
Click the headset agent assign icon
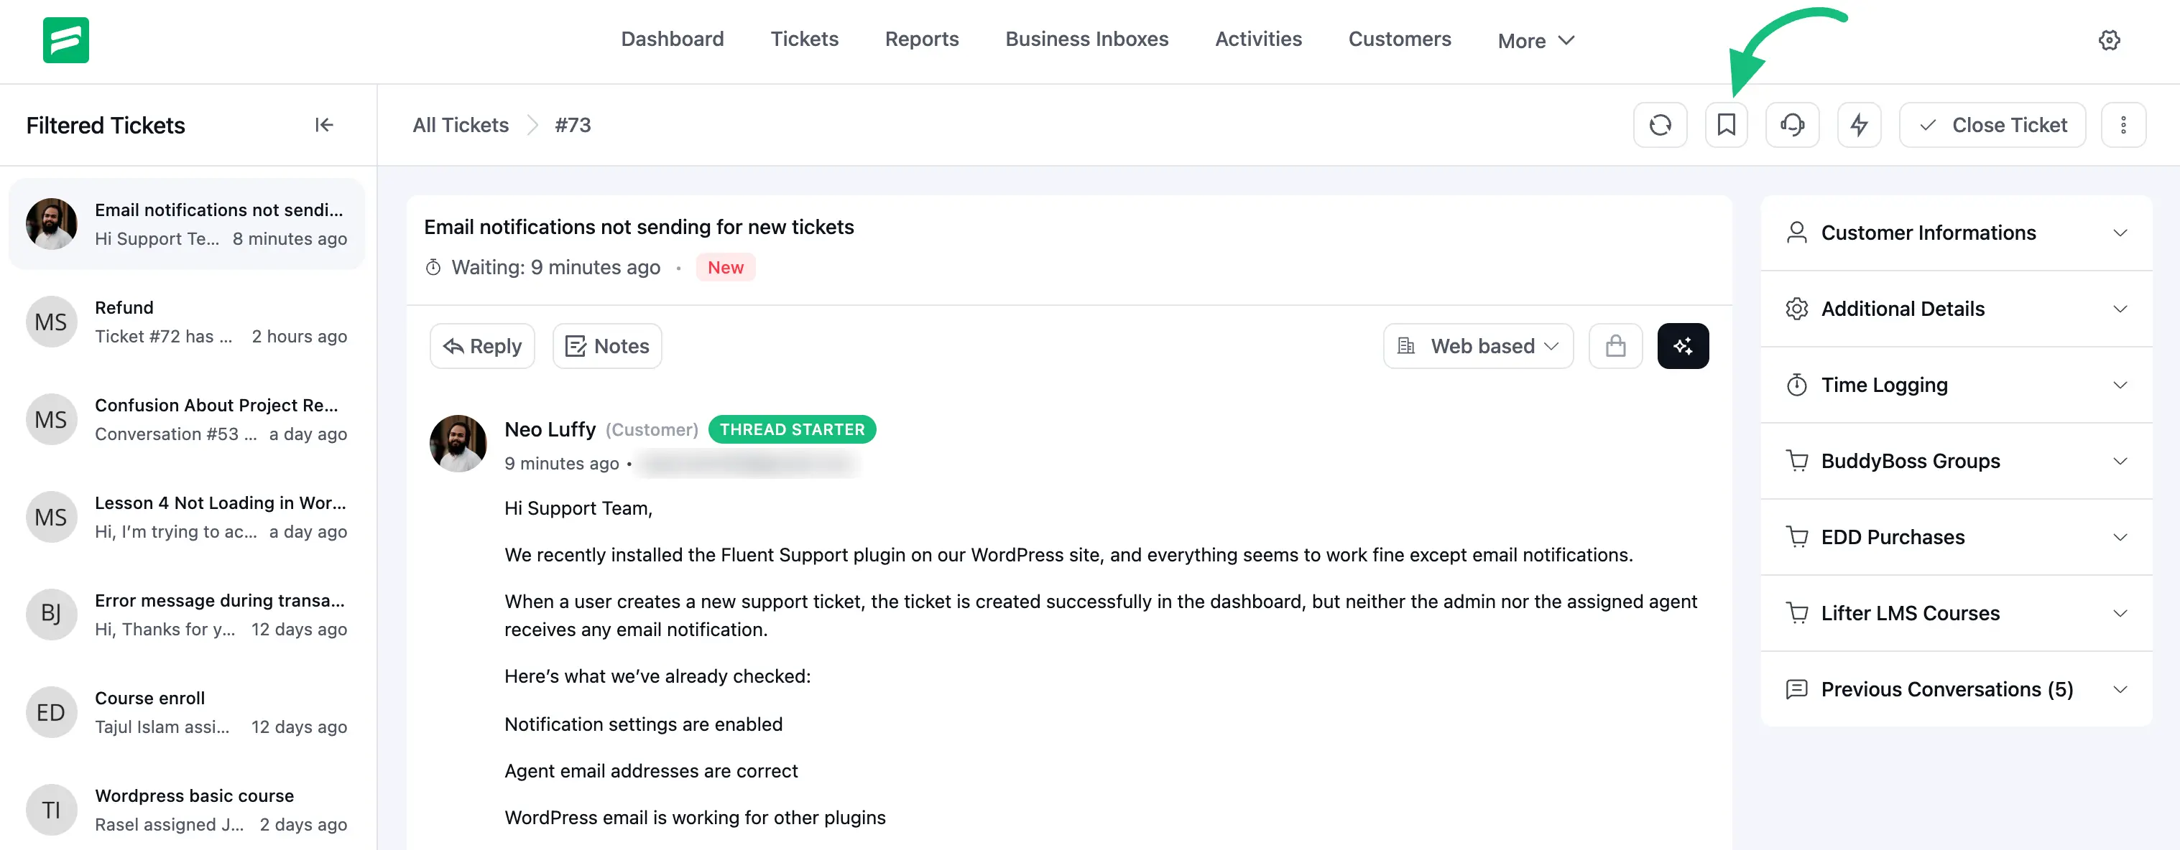click(1791, 125)
